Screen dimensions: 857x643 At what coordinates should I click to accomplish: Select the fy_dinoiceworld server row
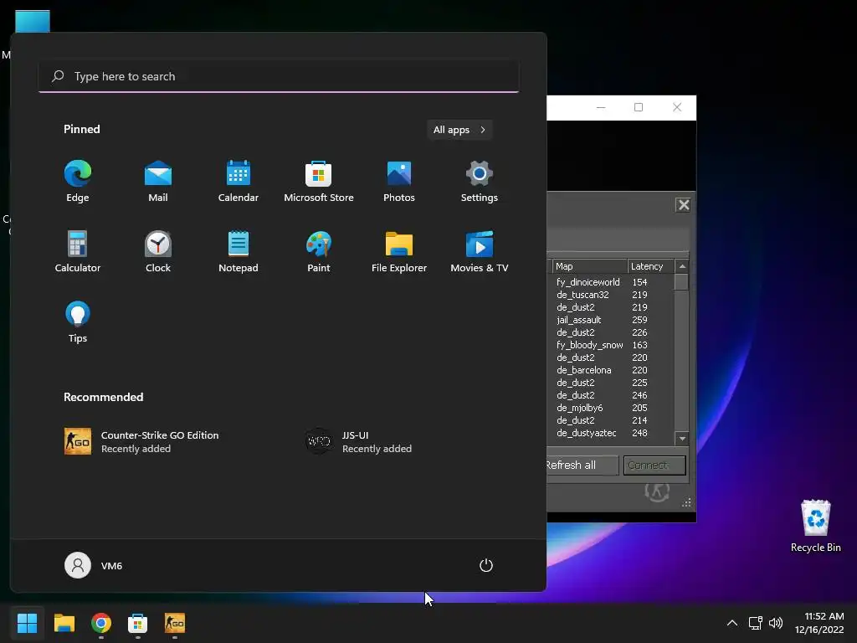tap(610, 282)
